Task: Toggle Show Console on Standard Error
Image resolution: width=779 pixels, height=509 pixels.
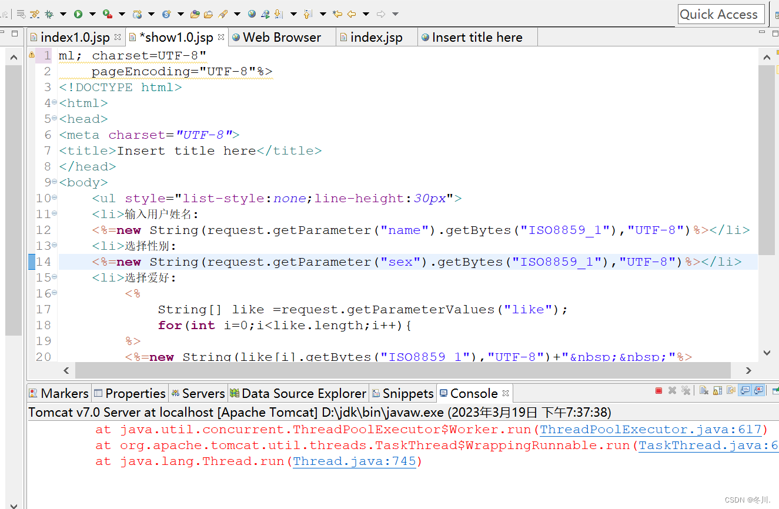Action: [758, 390]
